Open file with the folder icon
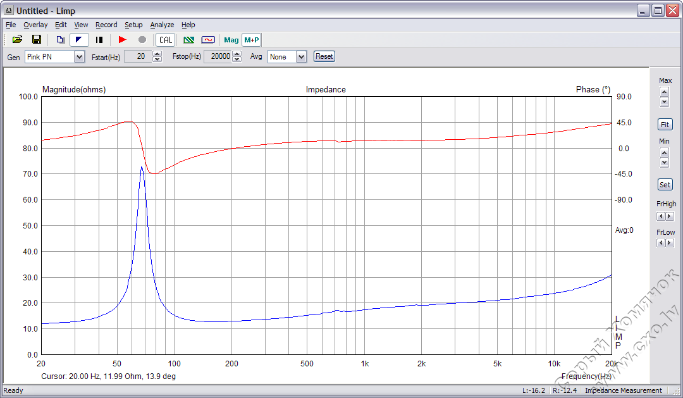 [x=18, y=40]
